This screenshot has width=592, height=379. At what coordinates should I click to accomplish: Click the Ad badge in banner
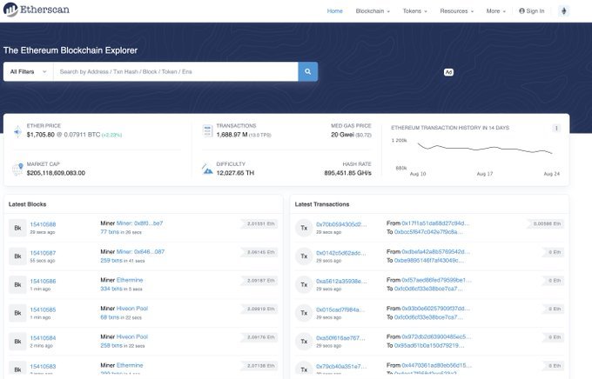[x=448, y=72]
